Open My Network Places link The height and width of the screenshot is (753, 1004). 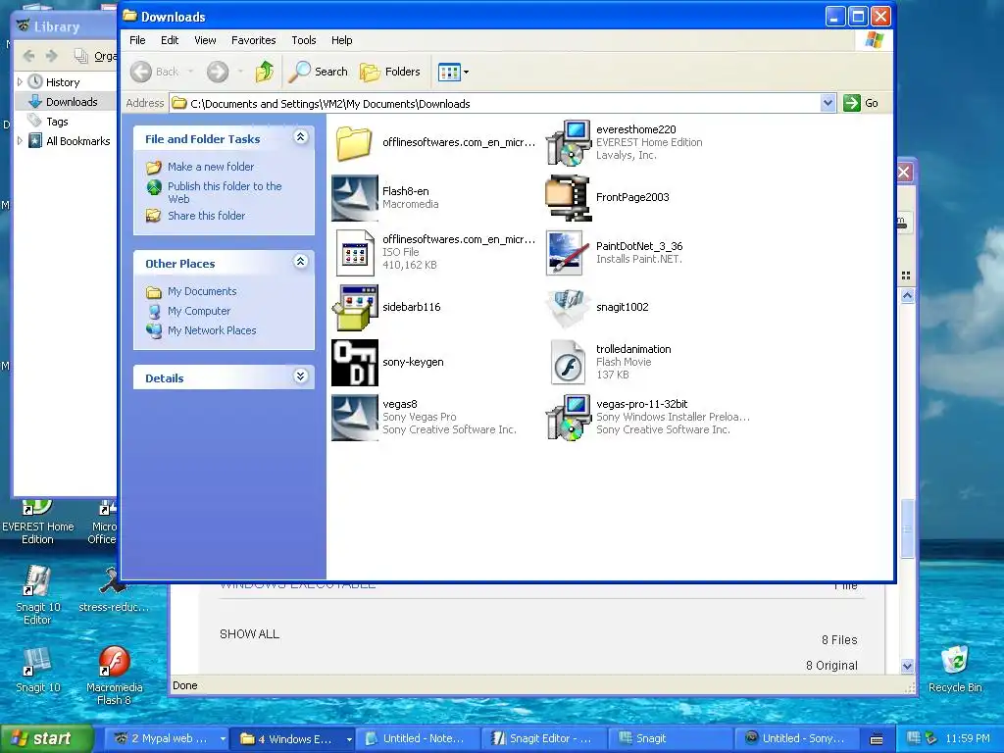[x=212, y=330]
